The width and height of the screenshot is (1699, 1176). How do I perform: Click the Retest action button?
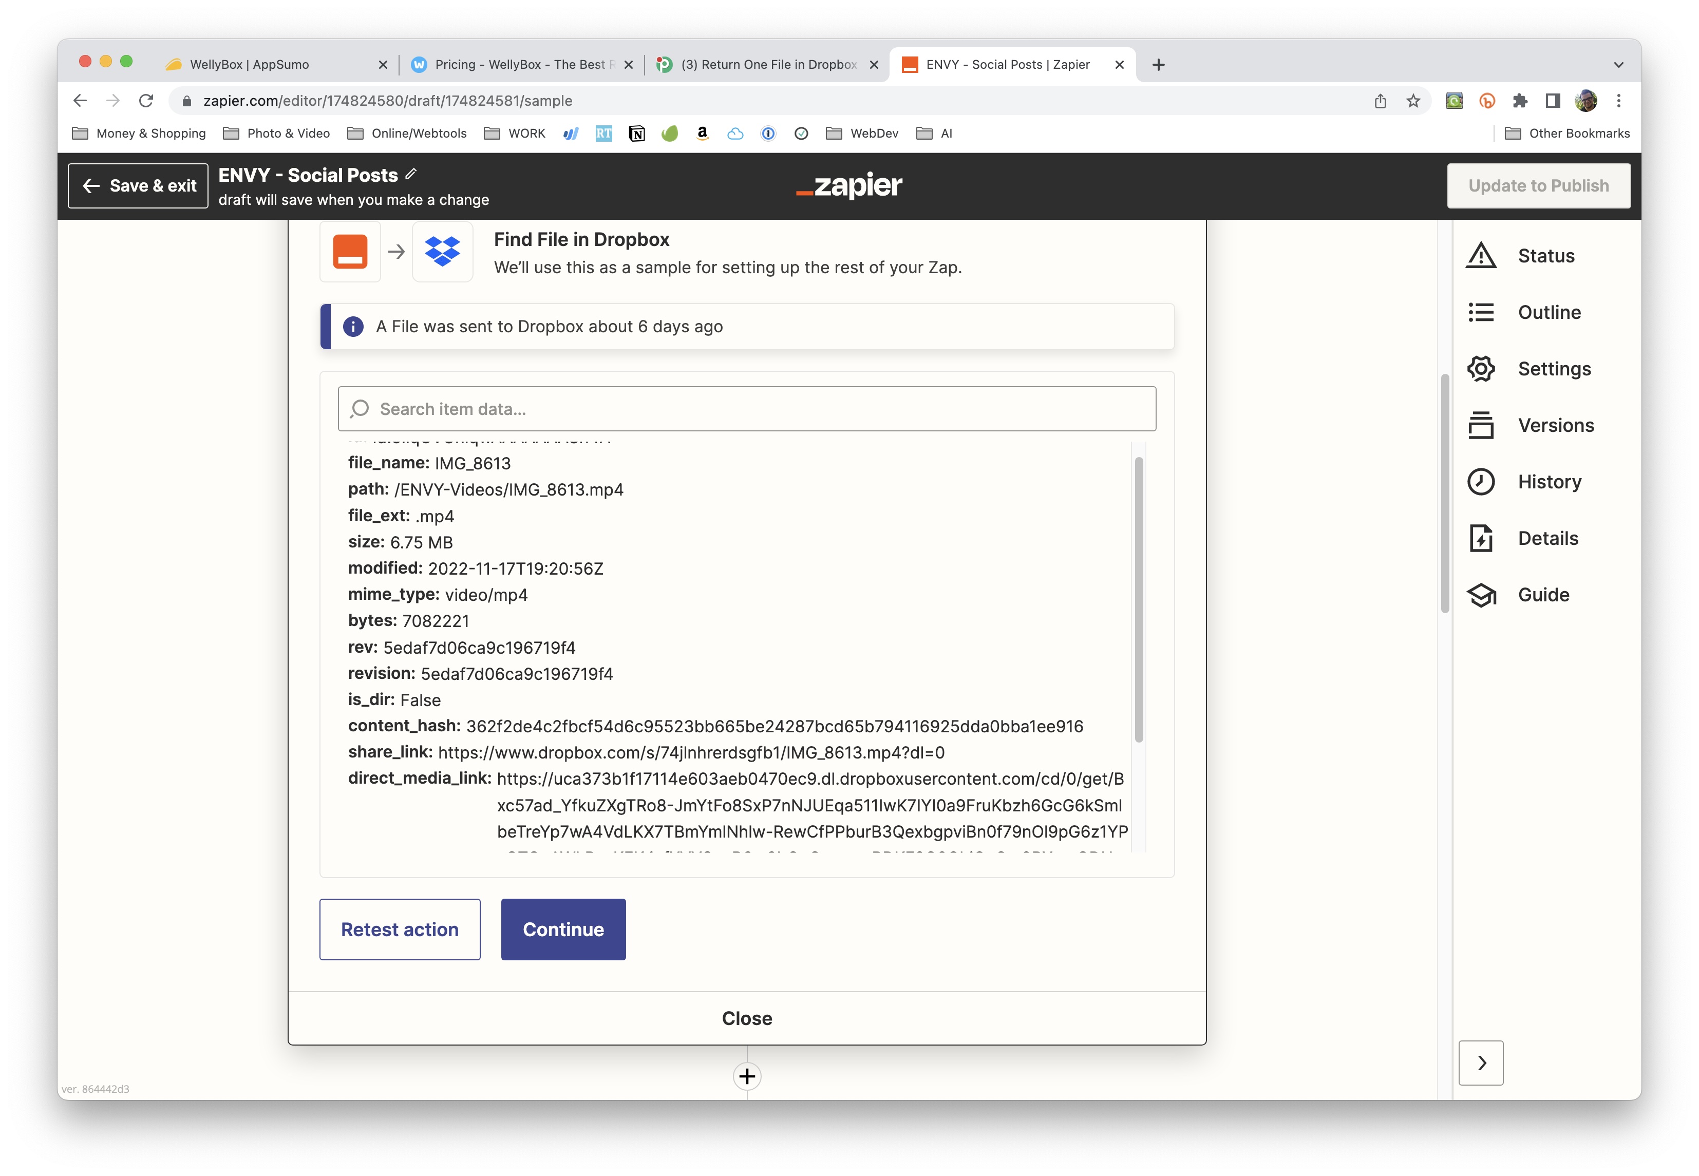[400, 929]
